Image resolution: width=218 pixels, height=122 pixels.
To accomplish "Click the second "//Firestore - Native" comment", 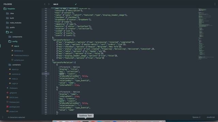I will (x=69, y=92).
